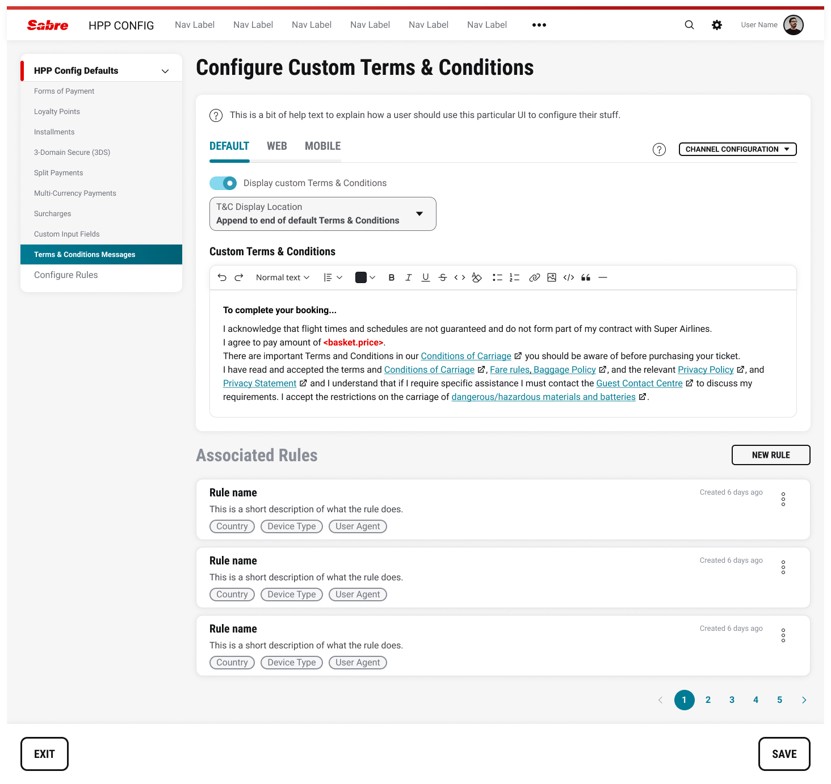Toggle italic formatting

(x=408, y=277)
